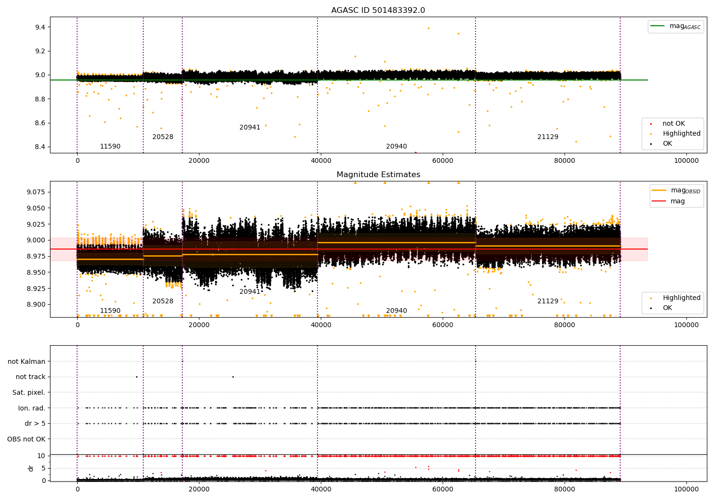Click OBSID label 20941 in the top plot
The width and height of the screenshot is (714, 500).
click(x=250, y=128)
